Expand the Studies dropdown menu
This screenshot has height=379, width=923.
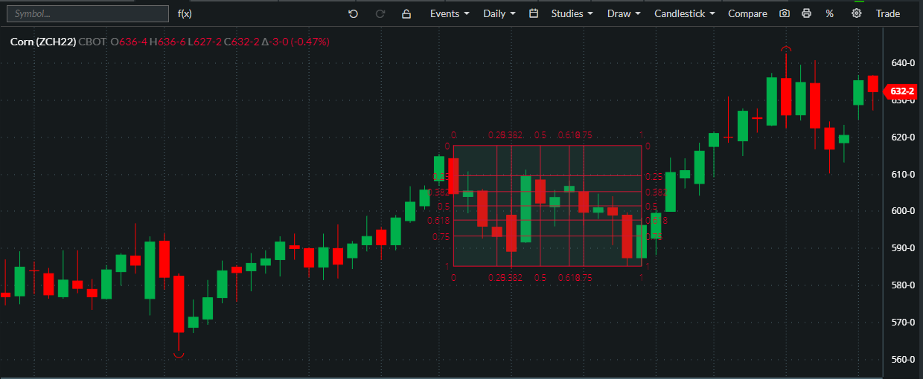(x=572, y=13)
